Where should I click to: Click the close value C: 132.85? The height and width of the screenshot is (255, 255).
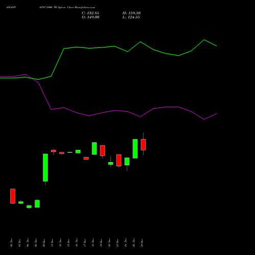click(x=90, y=13)
